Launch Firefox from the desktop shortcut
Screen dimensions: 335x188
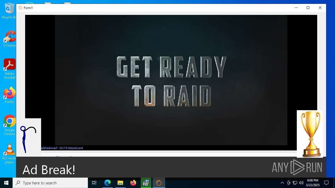10,95
